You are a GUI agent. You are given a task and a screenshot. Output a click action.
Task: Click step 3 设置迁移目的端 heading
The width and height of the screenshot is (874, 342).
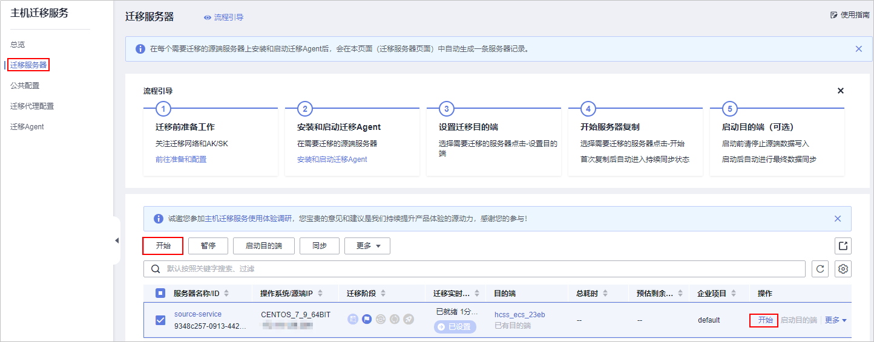[x=468, y=127]
